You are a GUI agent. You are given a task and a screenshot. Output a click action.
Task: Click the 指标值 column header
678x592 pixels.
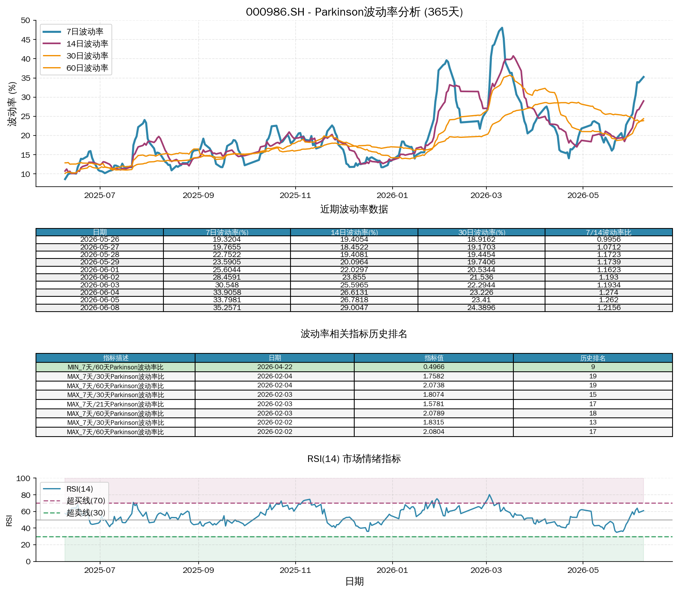click(x=434, y=358)
